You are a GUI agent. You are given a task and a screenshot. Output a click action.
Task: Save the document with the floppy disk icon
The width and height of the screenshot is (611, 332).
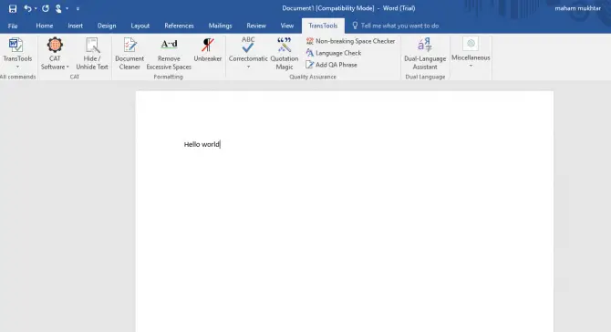tap(13, 8)
